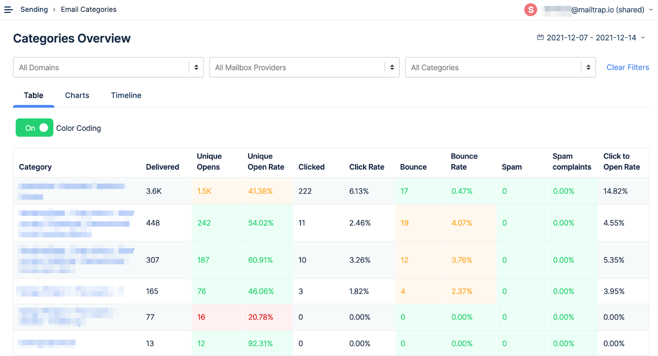Image resolution: width=658 pixels, height=356 pixels.
Task: Open the account menu chevron
Action: (x=651, y=9)
